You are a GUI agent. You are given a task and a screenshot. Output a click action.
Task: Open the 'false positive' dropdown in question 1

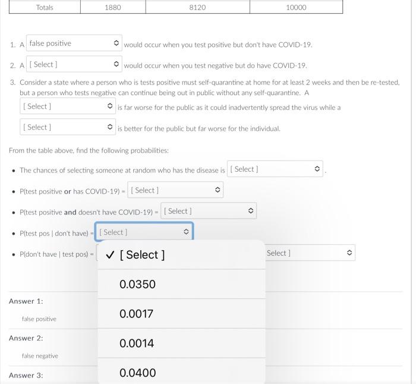(x=74, y=43)
